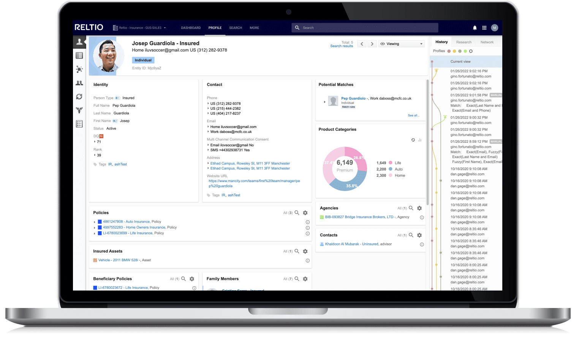
Task: Open Insured Assets settings gear
Action: point(305,251)
